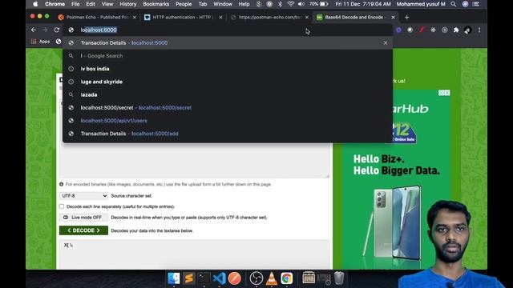Open the Chrome extensions puzzle icon
The image size is (513, 288).
point(456,30)
